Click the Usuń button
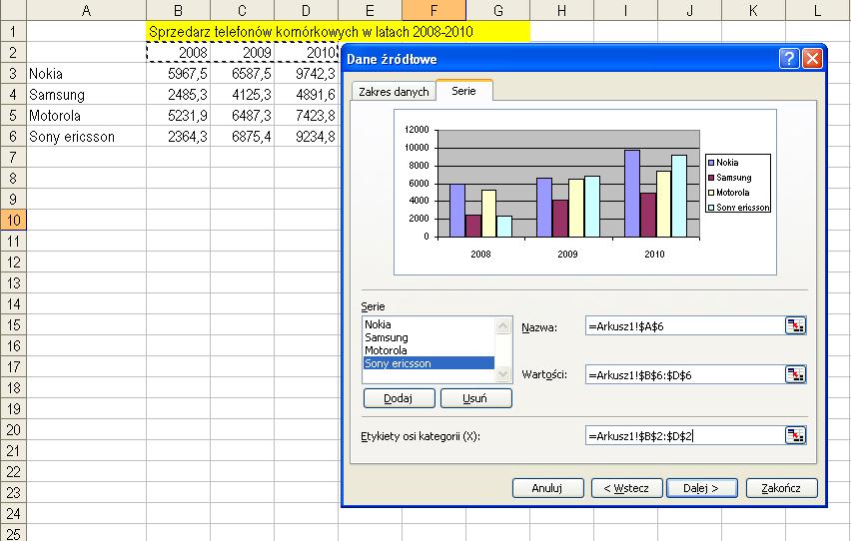 coord(476,398)
